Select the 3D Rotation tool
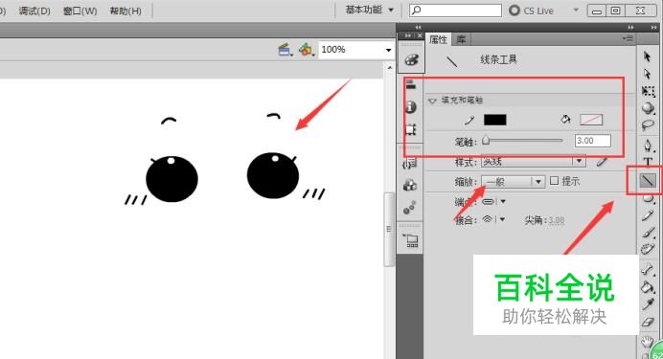 coord(648,107)
